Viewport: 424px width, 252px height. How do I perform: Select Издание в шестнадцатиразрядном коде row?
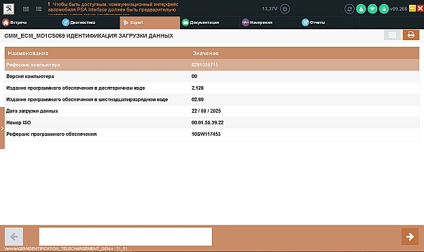212,99
